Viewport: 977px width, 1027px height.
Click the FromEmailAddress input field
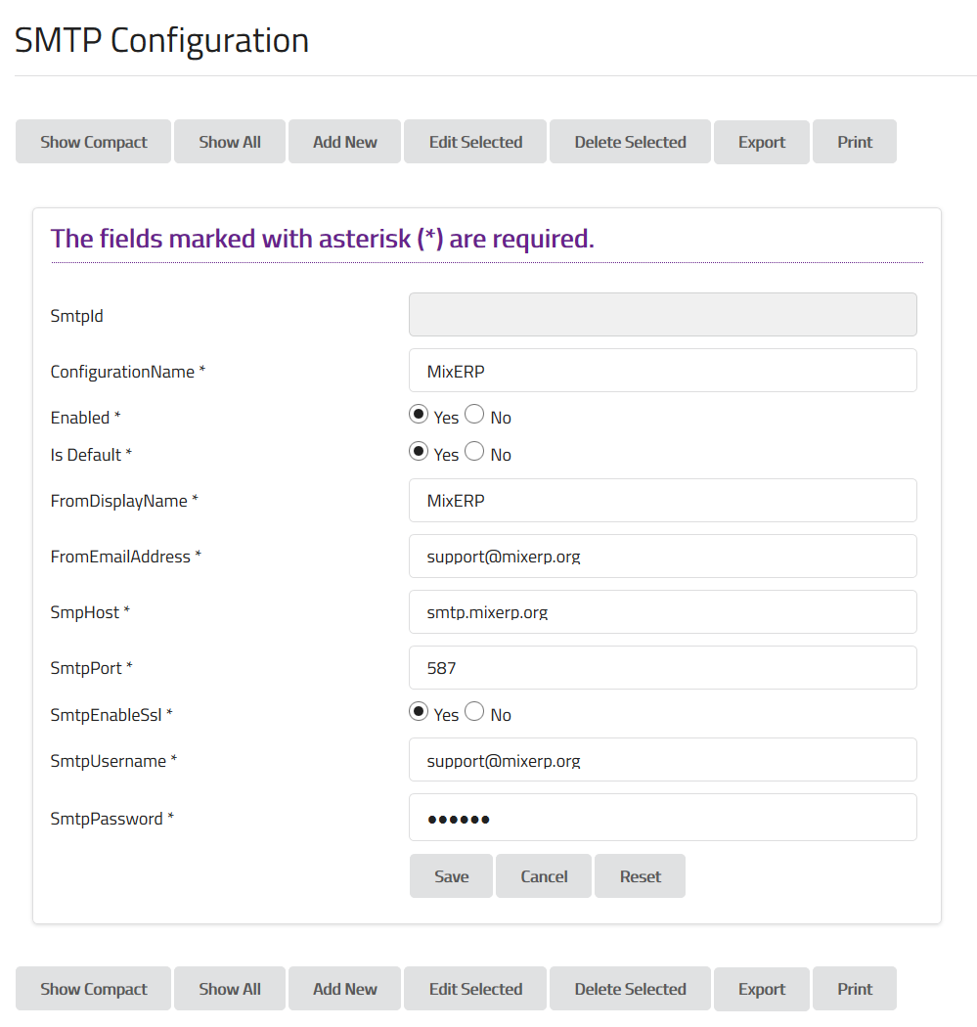point(662,557)
